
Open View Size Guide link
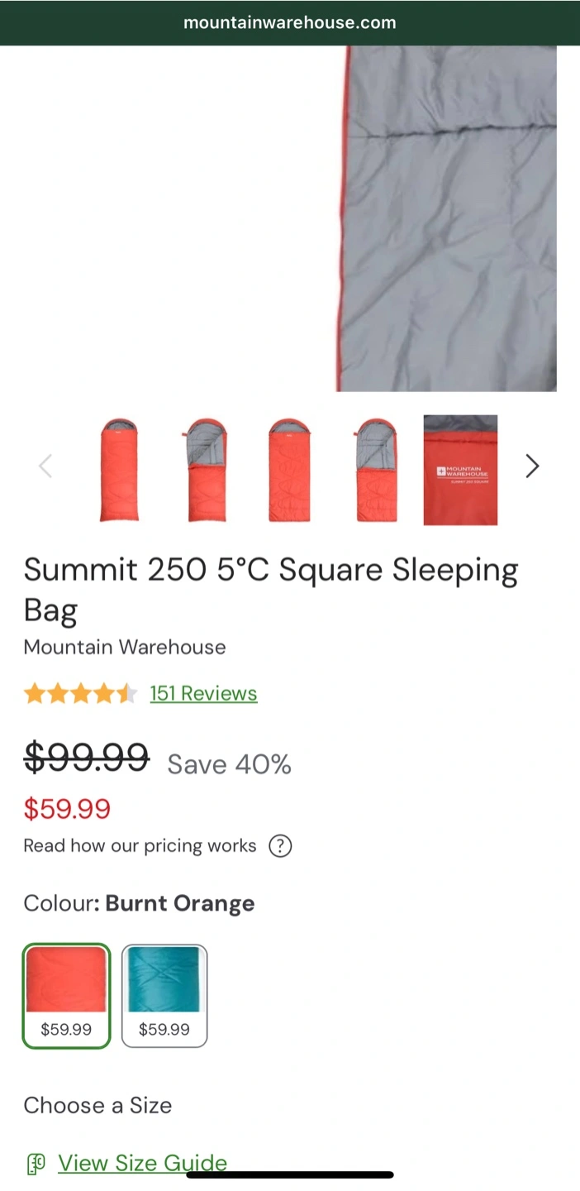pos(142,1163)
